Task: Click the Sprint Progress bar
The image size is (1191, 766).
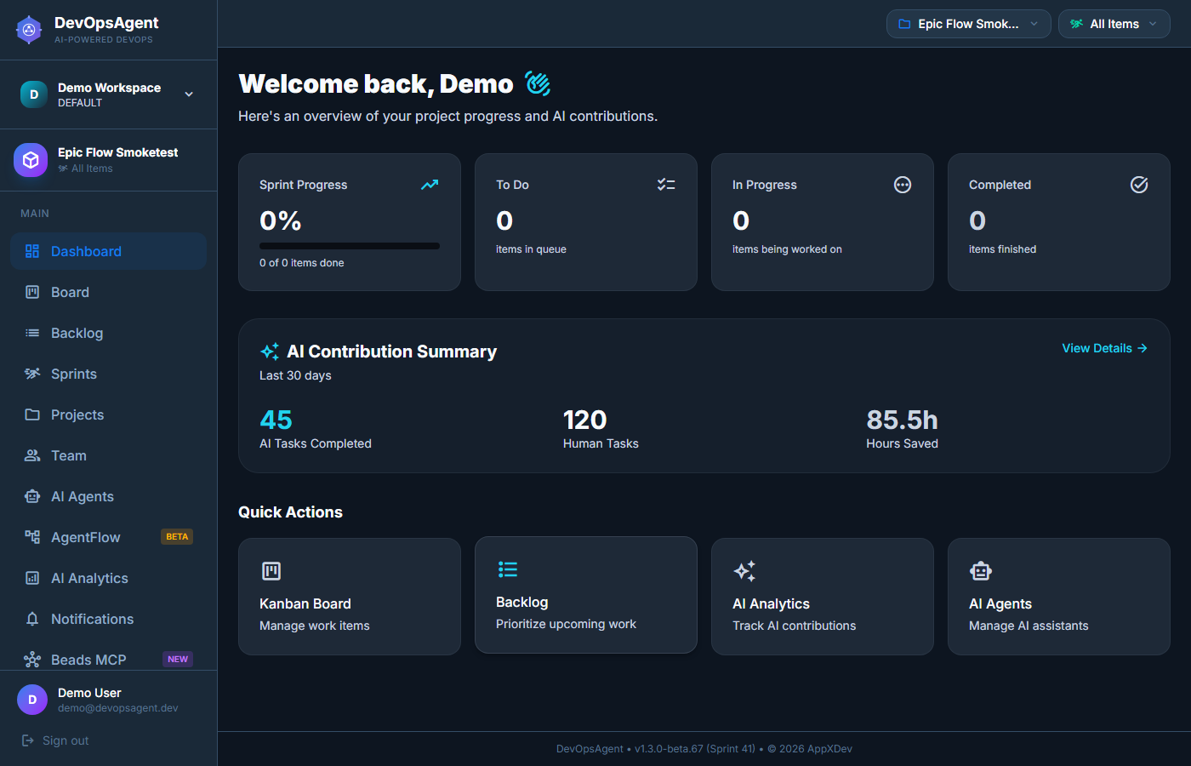Action: 350,246
